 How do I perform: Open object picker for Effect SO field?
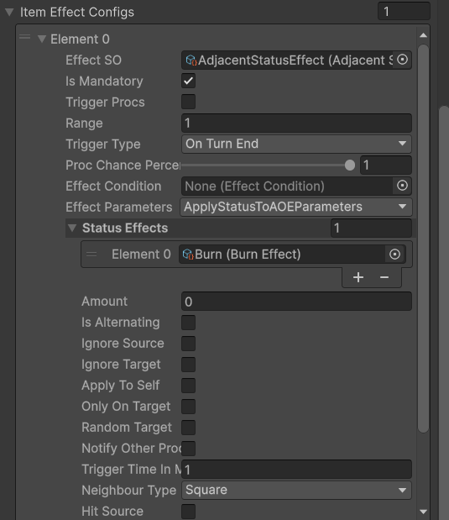pyautogui.click(x=402, y=60)
